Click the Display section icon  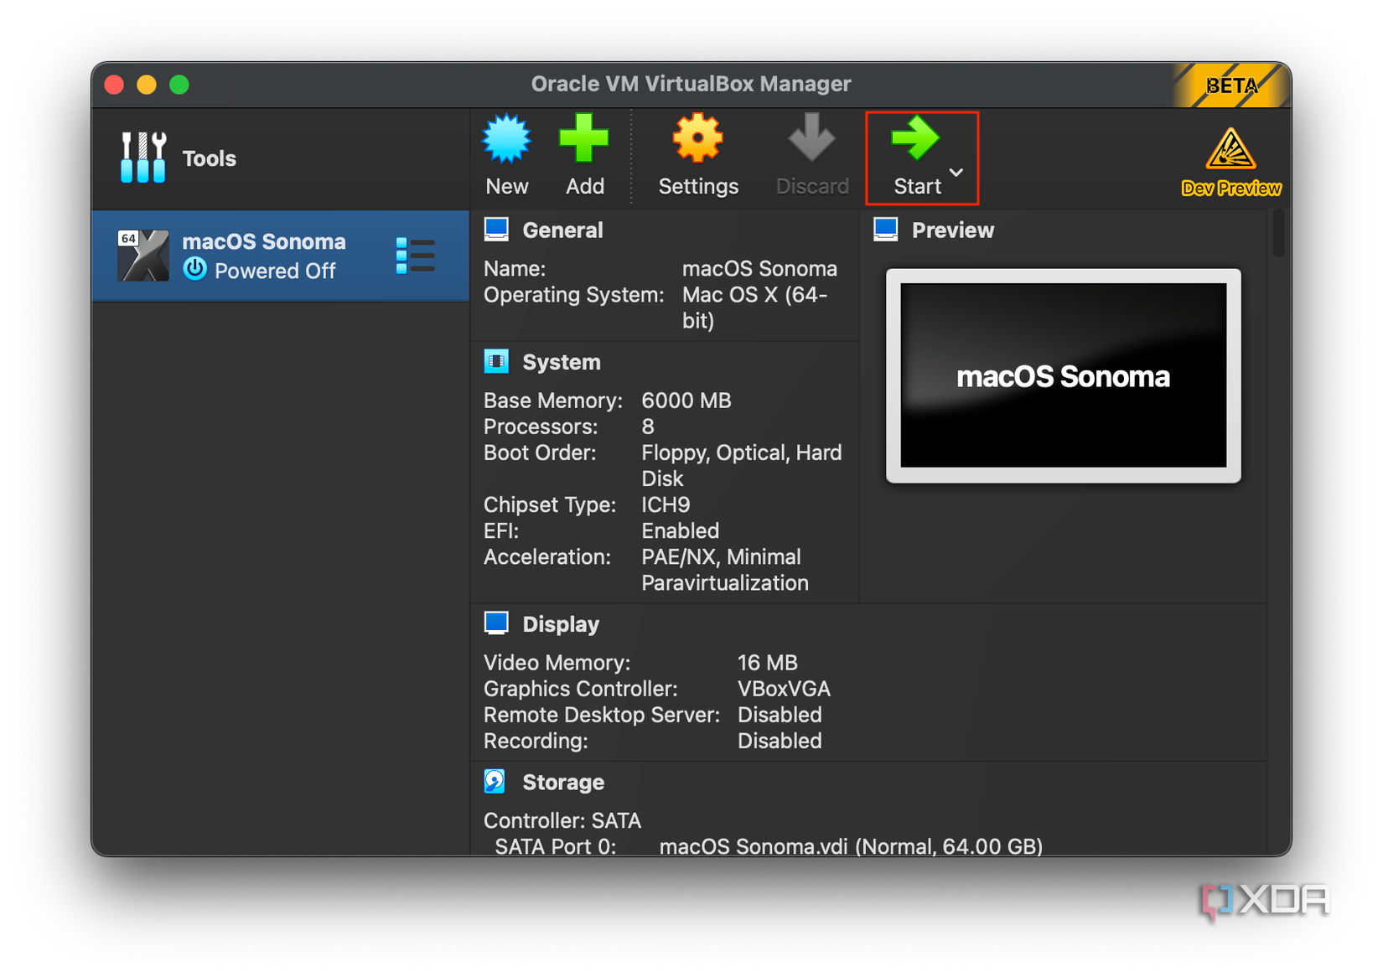(496, 622)
